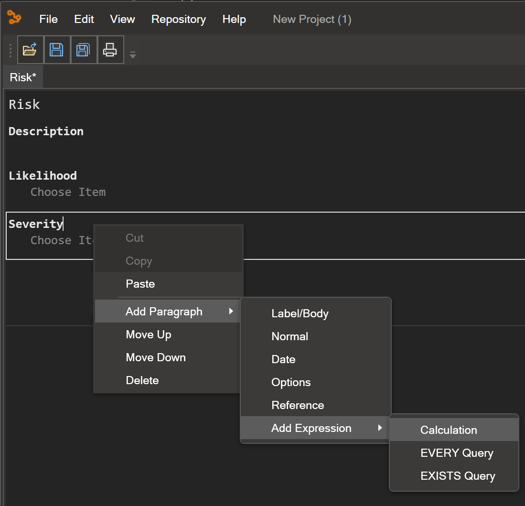Open Choose Item under Severity
Image resolution: width=525 pixels, height=506 pixels.
62,240
